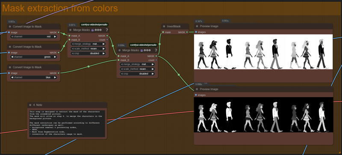Collapse the blue channel Convert Image to Mask node
This screenshot has width=342, height=155.
click(x=10, y=67)
